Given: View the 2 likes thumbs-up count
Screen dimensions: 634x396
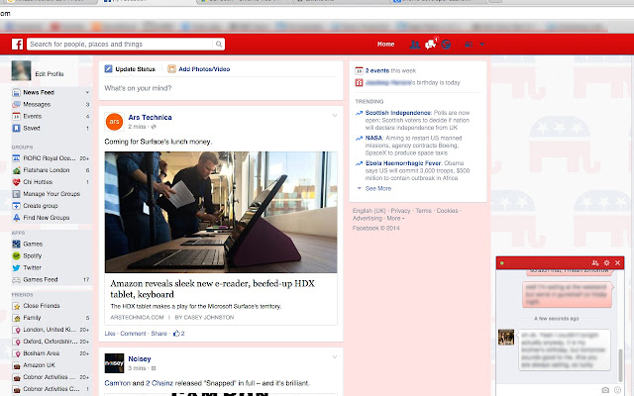Looking at the screenshot, I should [x=178, y=334].
